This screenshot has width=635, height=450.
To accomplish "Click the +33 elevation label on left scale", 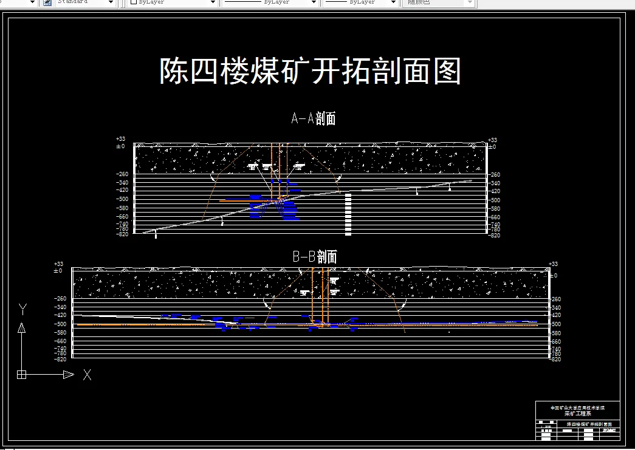I will pyautogui.click(x=122, y=138).
